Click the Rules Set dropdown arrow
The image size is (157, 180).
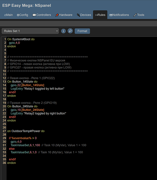point(57,31)
